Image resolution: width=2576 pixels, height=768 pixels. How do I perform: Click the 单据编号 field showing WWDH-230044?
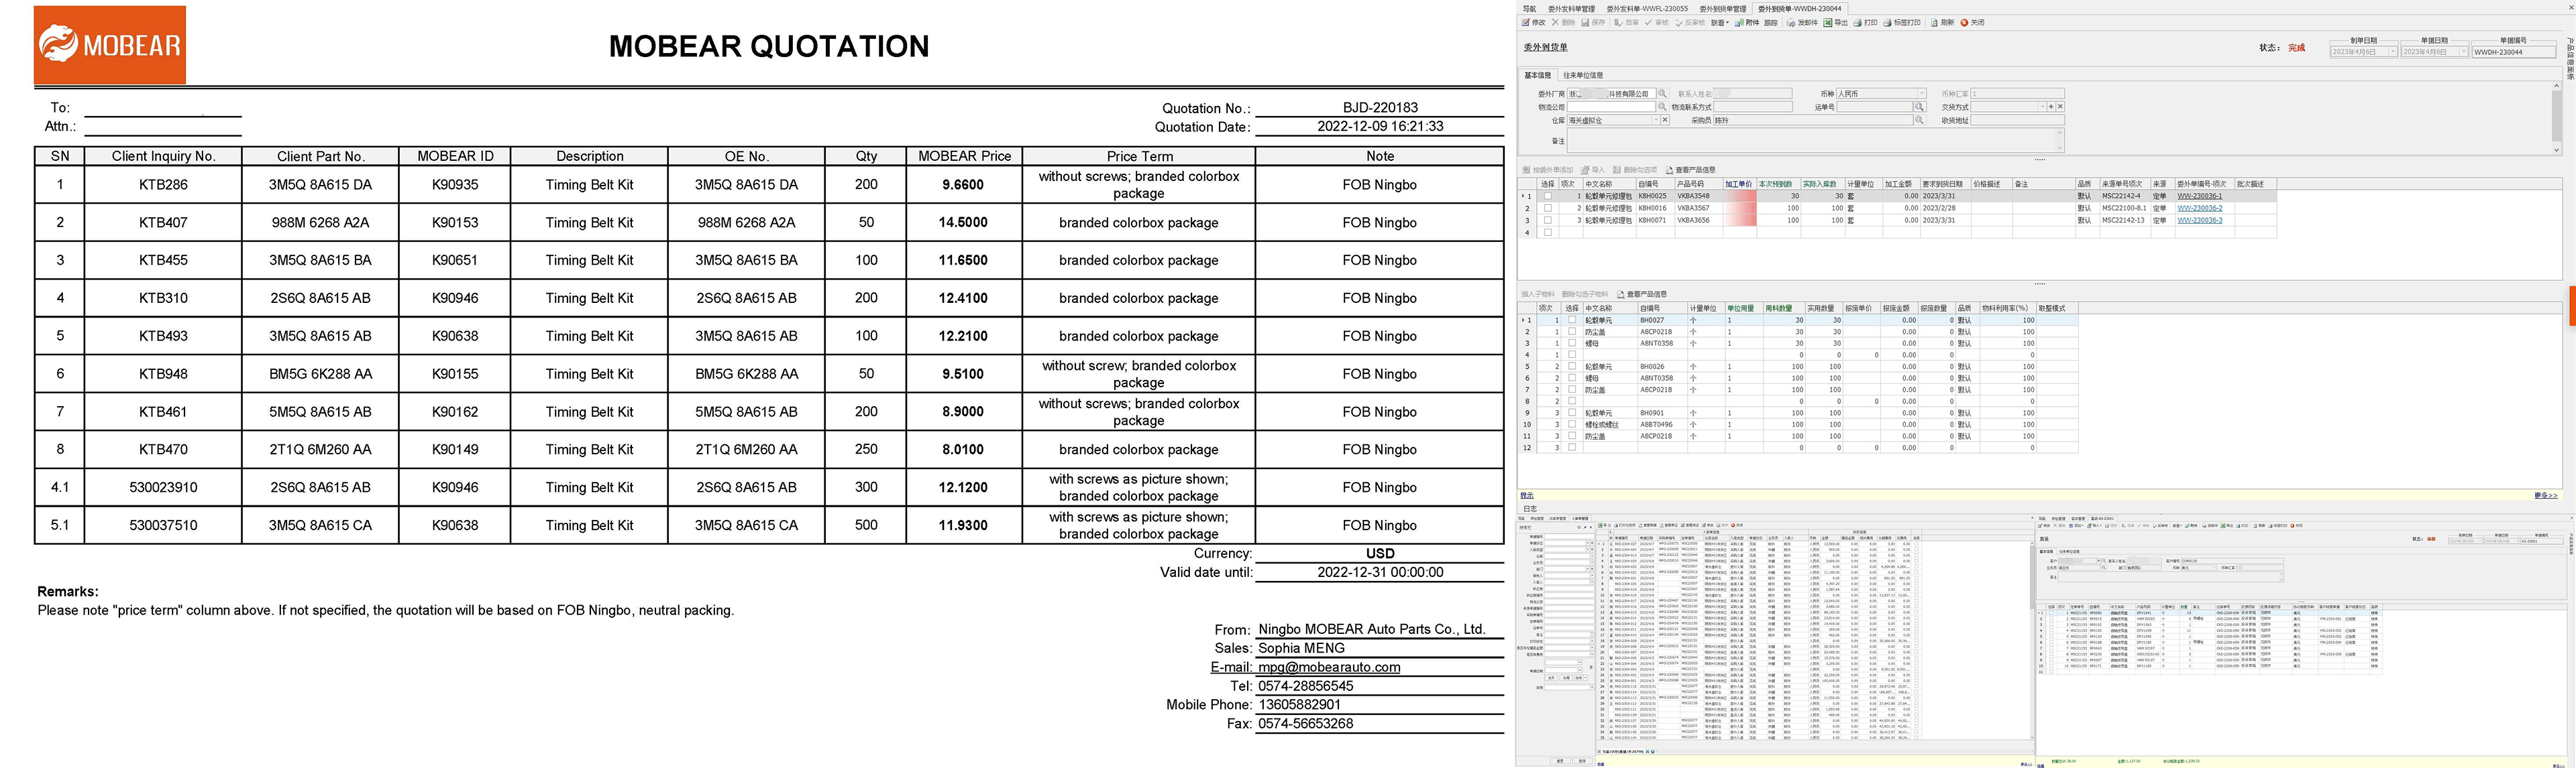(x=2513, y=52)
